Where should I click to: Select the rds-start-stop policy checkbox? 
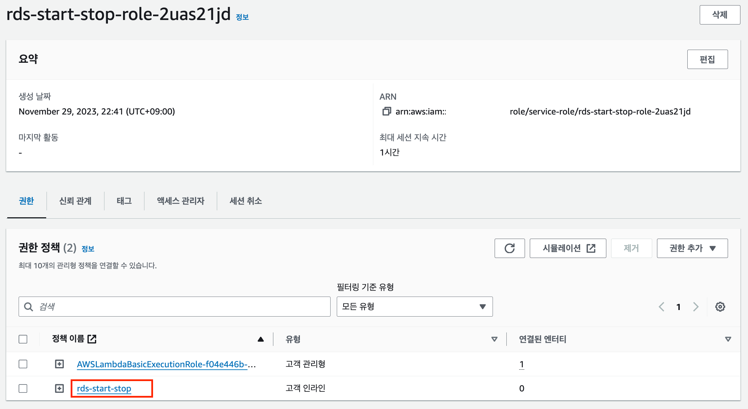point(23,389)
